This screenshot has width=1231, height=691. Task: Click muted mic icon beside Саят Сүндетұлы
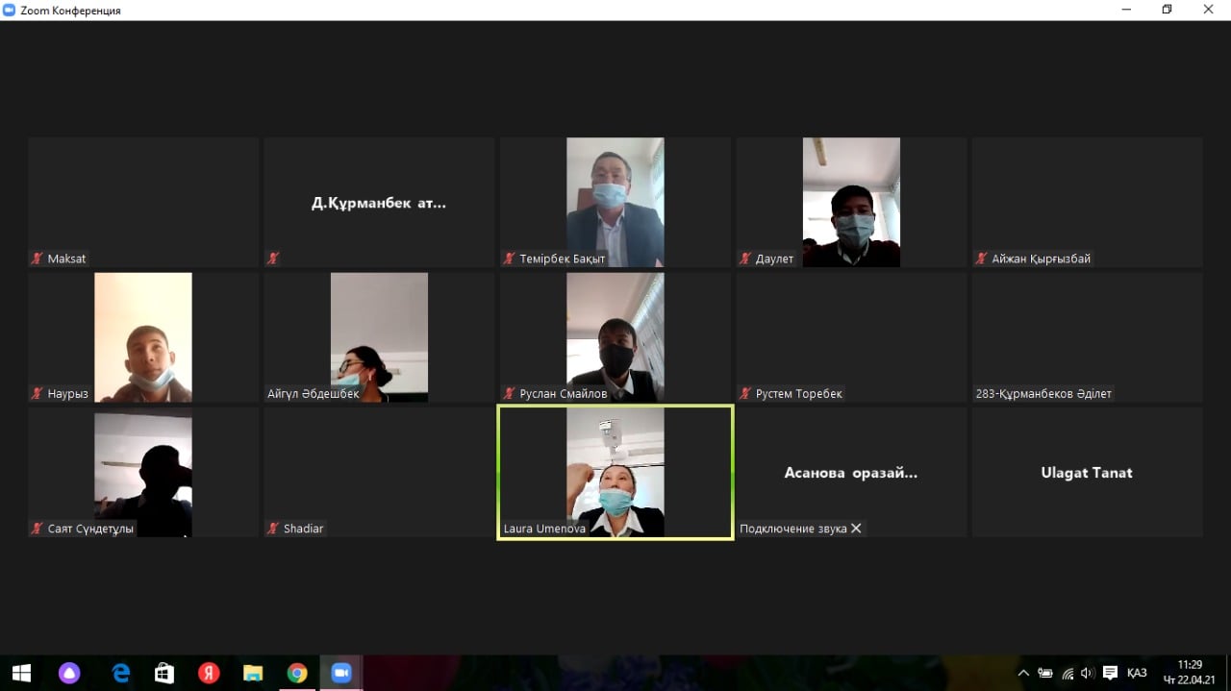point(38,529)
